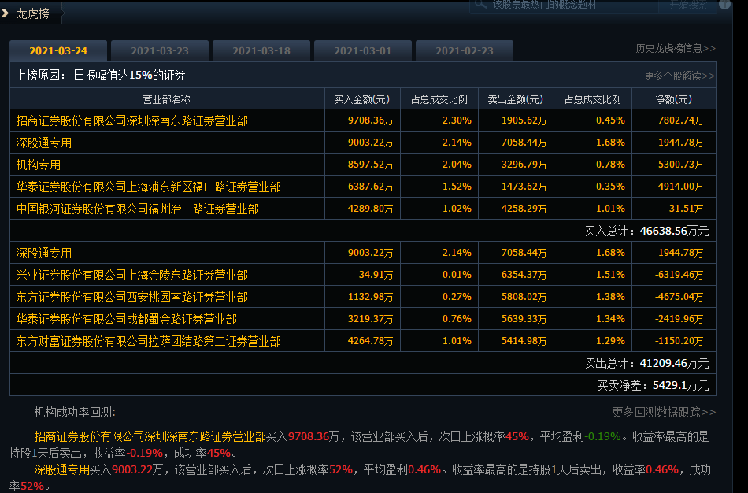748x493 pixels.
Task: Click 深股通专用 in the sell list
Action: pos(44,253)
